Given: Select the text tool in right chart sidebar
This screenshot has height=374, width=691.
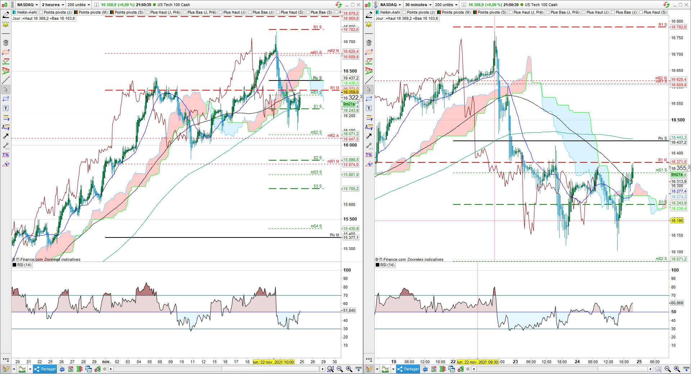Looking at the screenshot, I should (369, 108).
